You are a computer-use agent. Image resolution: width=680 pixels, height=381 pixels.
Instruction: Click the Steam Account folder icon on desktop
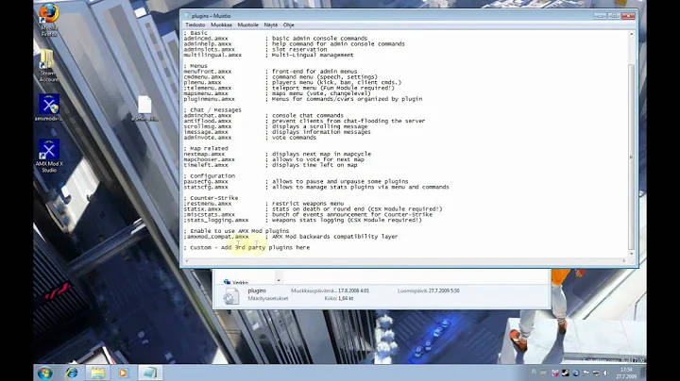pyautogui.click(x=48, y=65)
